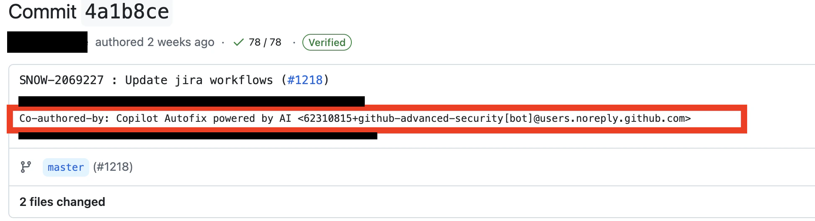Click the "Commit" heading word
This screenshot has width=815, height=221.
click(x=42, y=11)
